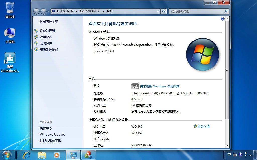Click the search magnifier icon
The height and width of the screenshot is (160, 257).
click(x=226, y=11)
